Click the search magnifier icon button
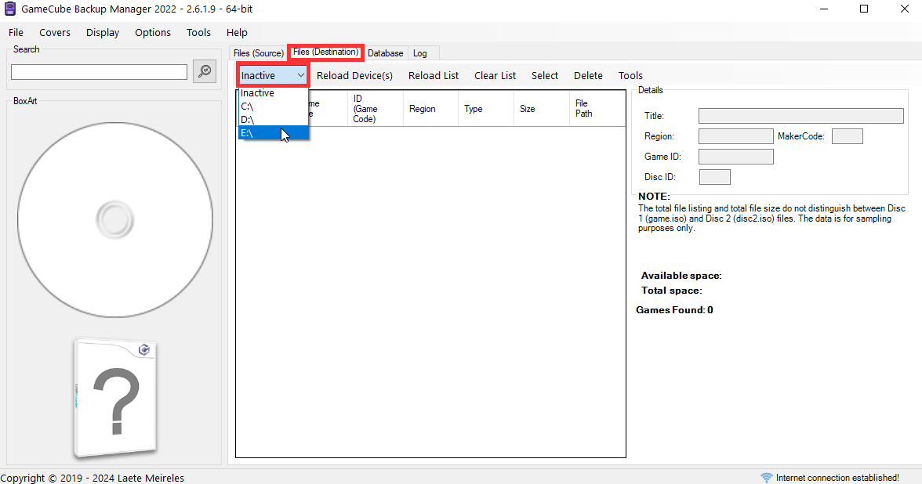This screenshot has width=922, height=484. coord(205,71)
